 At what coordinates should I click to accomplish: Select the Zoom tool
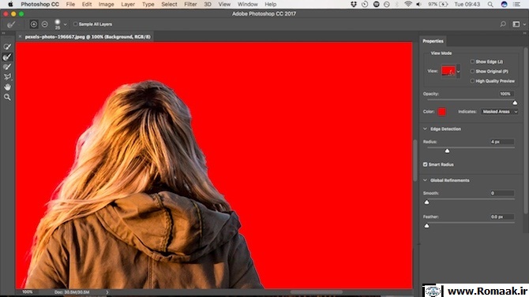(x=7, y=98)
